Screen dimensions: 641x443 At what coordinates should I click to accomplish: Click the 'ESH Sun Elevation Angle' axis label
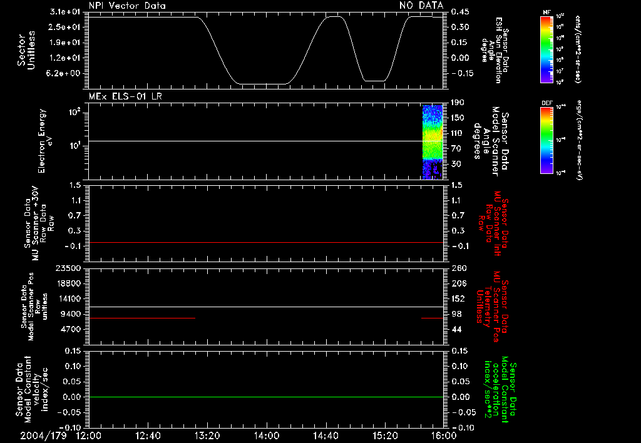[495, 50]
